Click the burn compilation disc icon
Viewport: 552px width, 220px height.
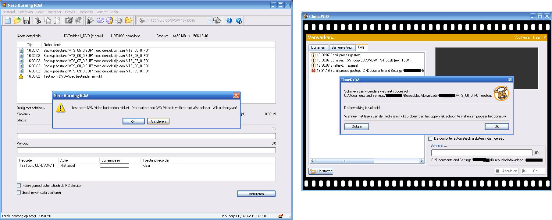coord(91,20)
